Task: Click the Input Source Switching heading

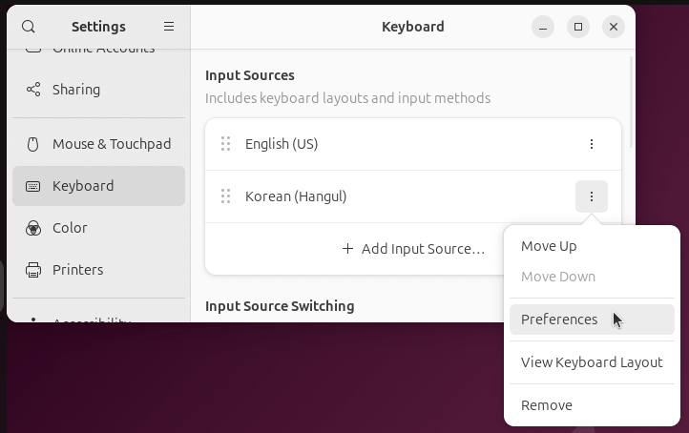Action: pos(280,306)
